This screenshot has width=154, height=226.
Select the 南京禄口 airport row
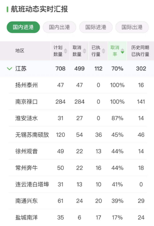78,101
